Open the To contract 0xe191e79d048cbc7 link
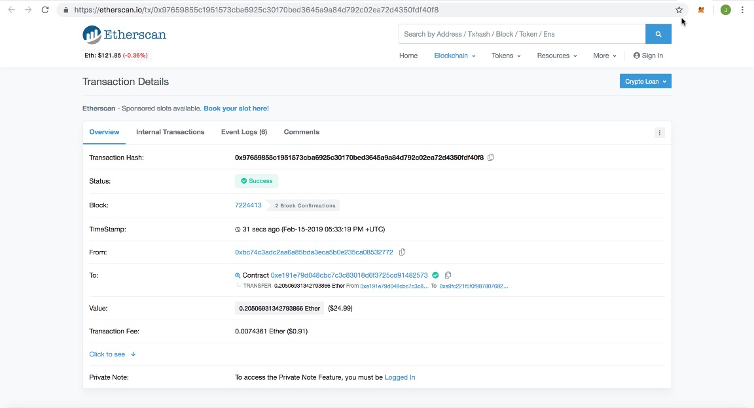The height and width of the screenshot is (408, 754). click(349, 275)
